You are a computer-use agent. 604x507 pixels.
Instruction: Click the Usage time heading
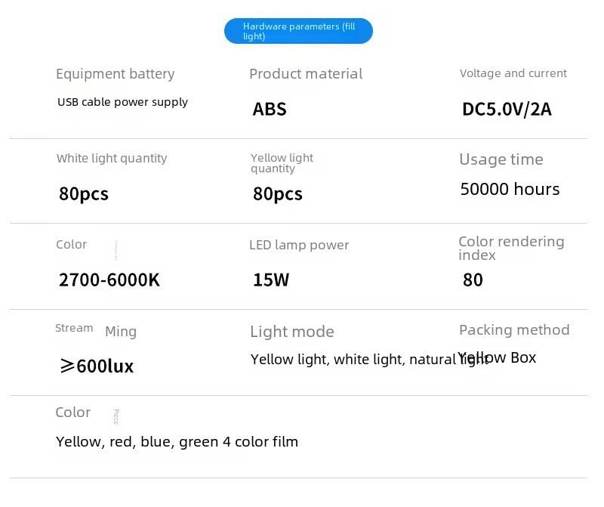coord(501,159)
